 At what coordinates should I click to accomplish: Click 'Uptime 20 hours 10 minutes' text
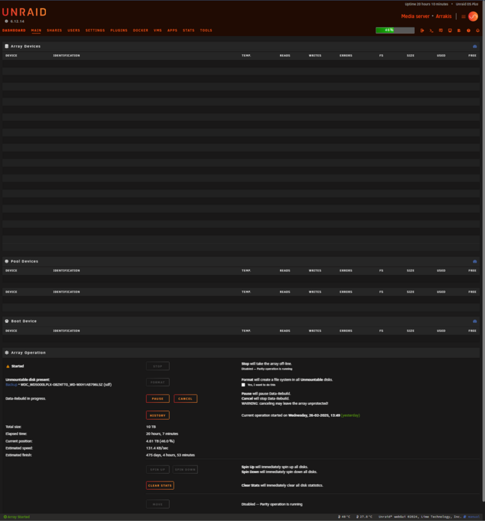(427, 4)
